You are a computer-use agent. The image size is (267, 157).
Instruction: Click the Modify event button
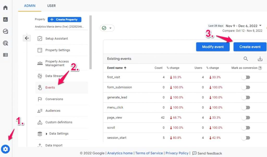tap(213, 47)
